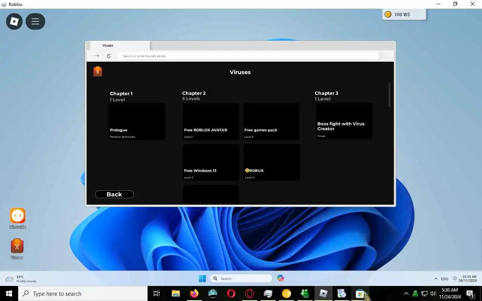
Task: Click the host taskbar volume icon
Action: coord(433,293)
